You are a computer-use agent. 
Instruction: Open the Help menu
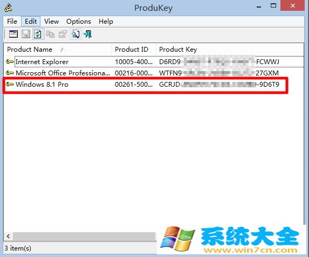(x=106, y=21)
